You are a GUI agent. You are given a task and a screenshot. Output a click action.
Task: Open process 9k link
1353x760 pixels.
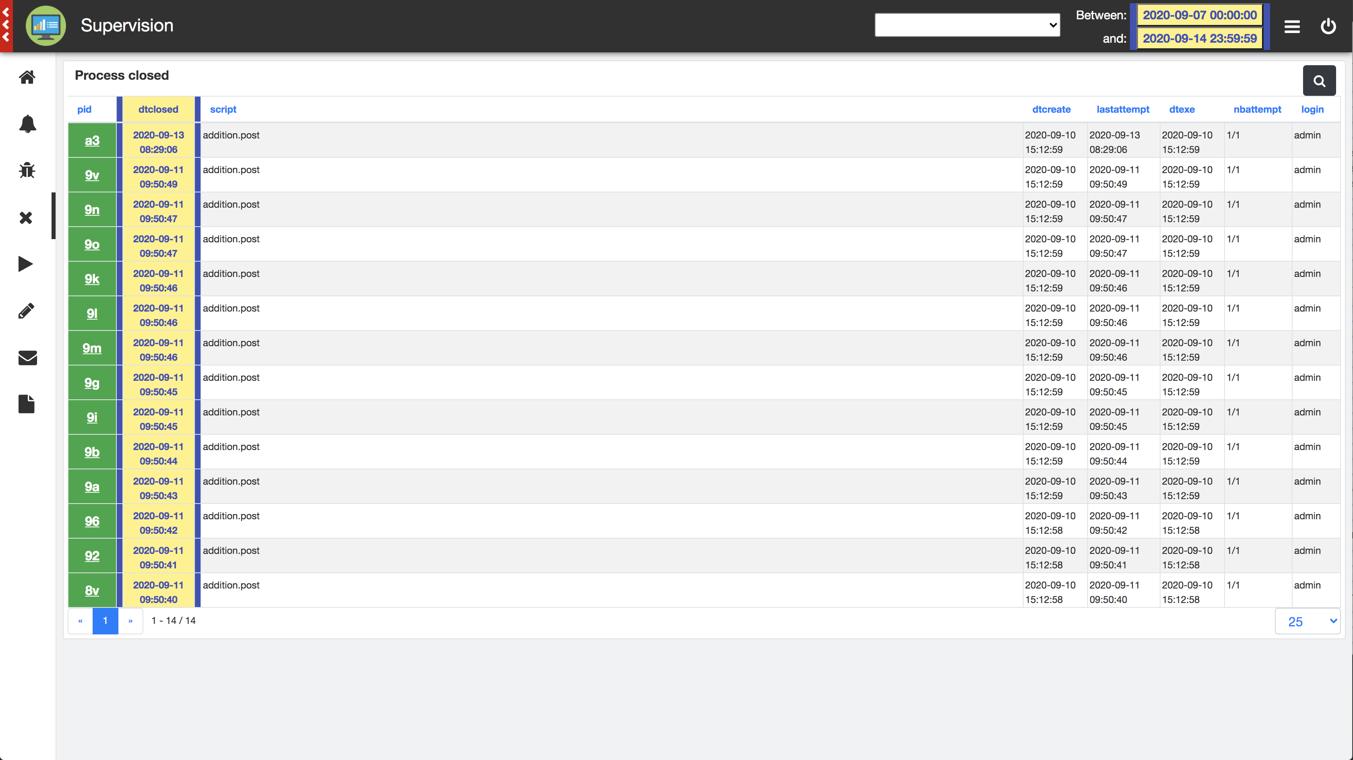pos(92,279)
